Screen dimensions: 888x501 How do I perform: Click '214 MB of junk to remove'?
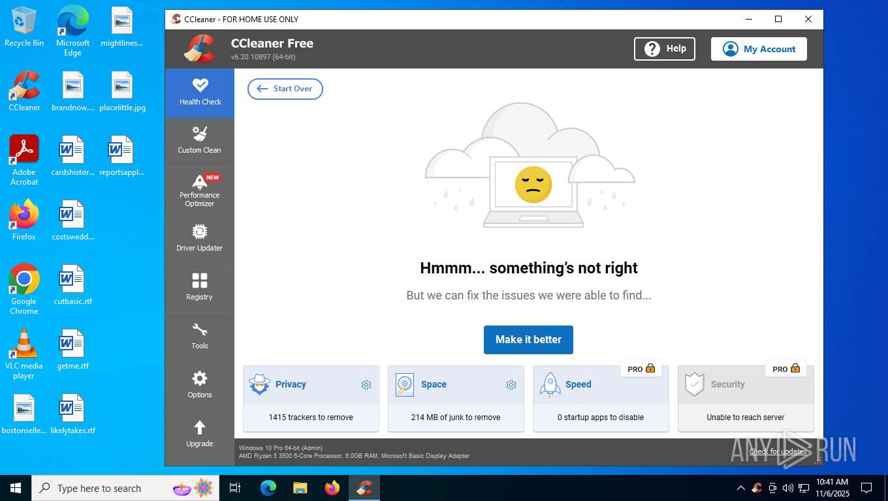click(456, 417)
